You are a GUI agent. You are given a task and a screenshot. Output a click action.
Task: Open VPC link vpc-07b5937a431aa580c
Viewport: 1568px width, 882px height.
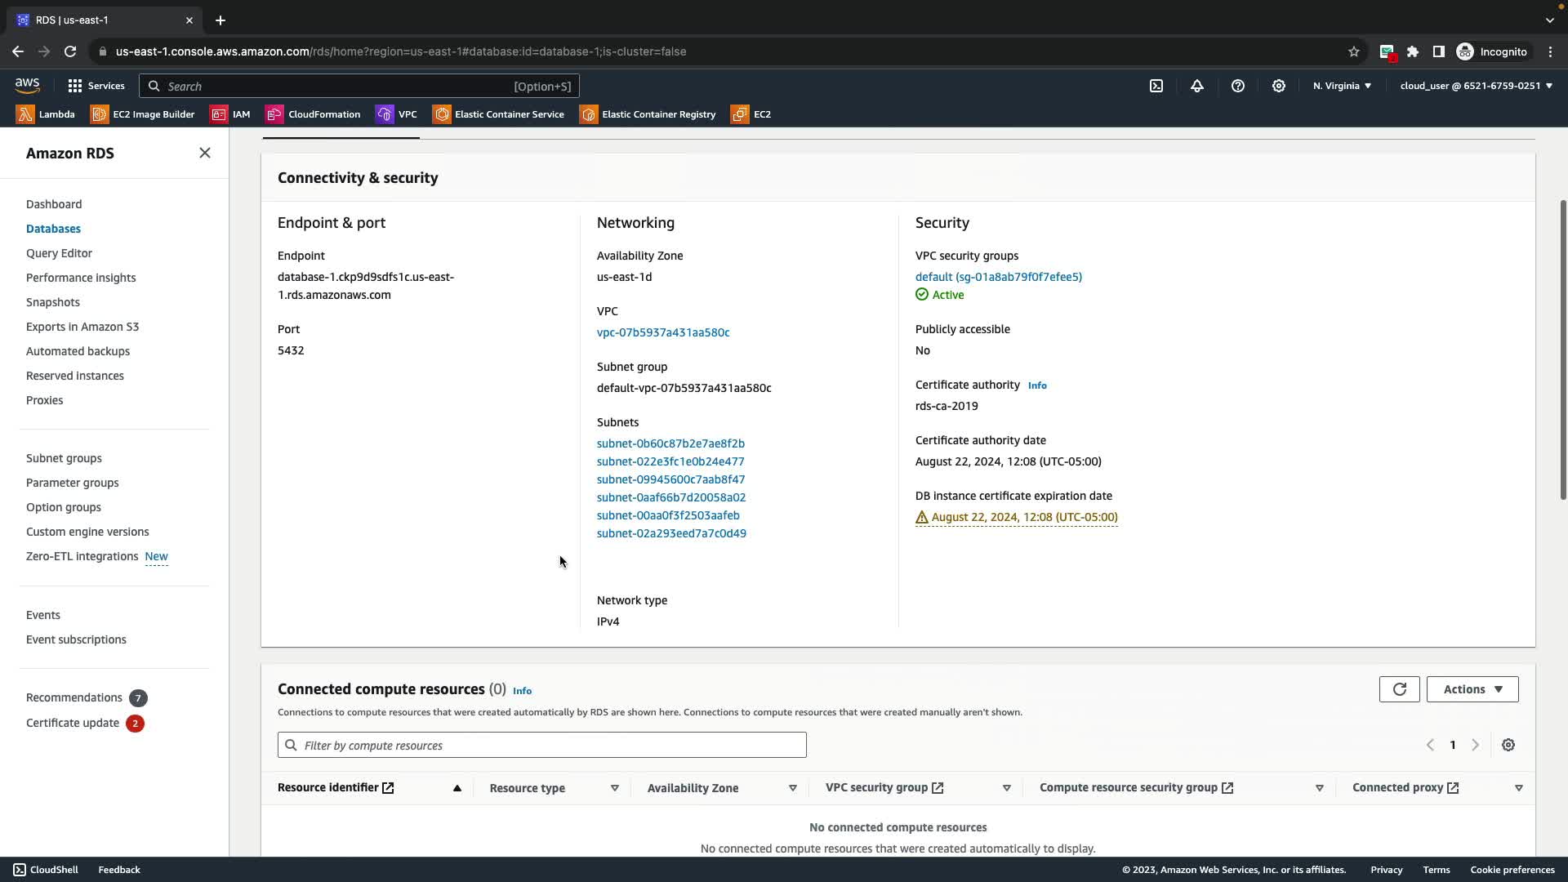pyautogui.click(x=663, y=332)
